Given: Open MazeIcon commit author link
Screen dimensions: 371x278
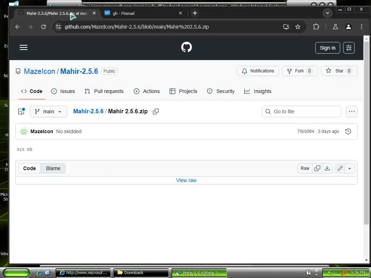Looking at the screenshot, I should pos(42,131).
